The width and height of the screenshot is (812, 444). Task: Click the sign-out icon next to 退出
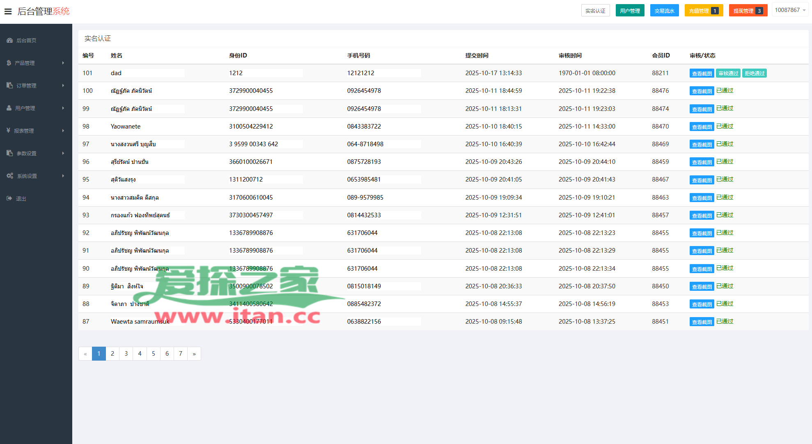point(9,198)
